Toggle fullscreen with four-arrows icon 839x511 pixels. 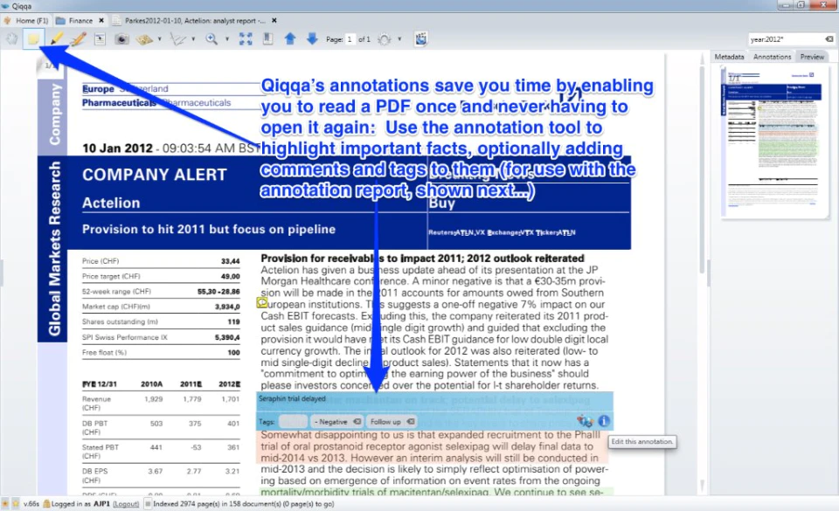246,39
